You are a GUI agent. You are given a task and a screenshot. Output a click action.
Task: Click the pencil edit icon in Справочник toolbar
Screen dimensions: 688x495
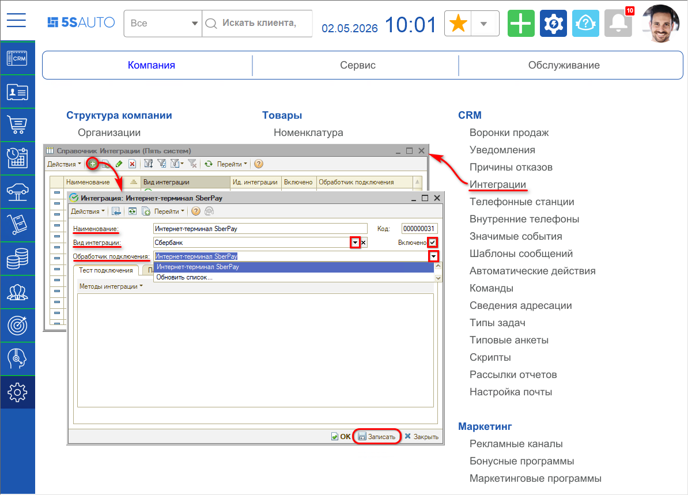(x=119, y=164)
